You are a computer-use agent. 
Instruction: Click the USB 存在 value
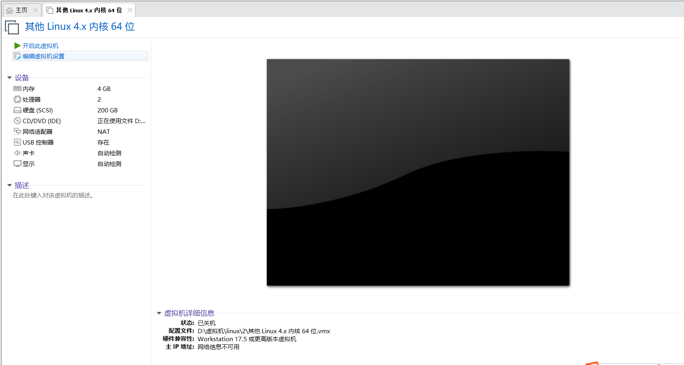103,143
